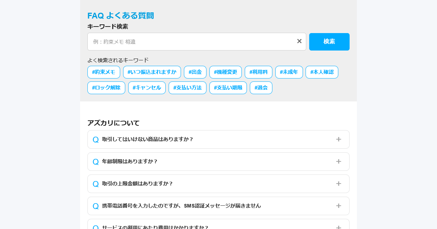The height and width of the screenshot is (229, 437).
Task: Choose the #出金 keyword tag
Action: [195, 72]
